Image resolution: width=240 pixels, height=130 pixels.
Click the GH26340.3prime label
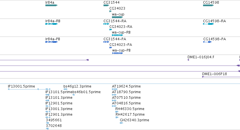tap(135, 120)
